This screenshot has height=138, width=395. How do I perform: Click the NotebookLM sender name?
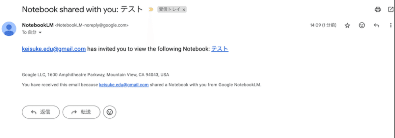[x=38, y=25]
